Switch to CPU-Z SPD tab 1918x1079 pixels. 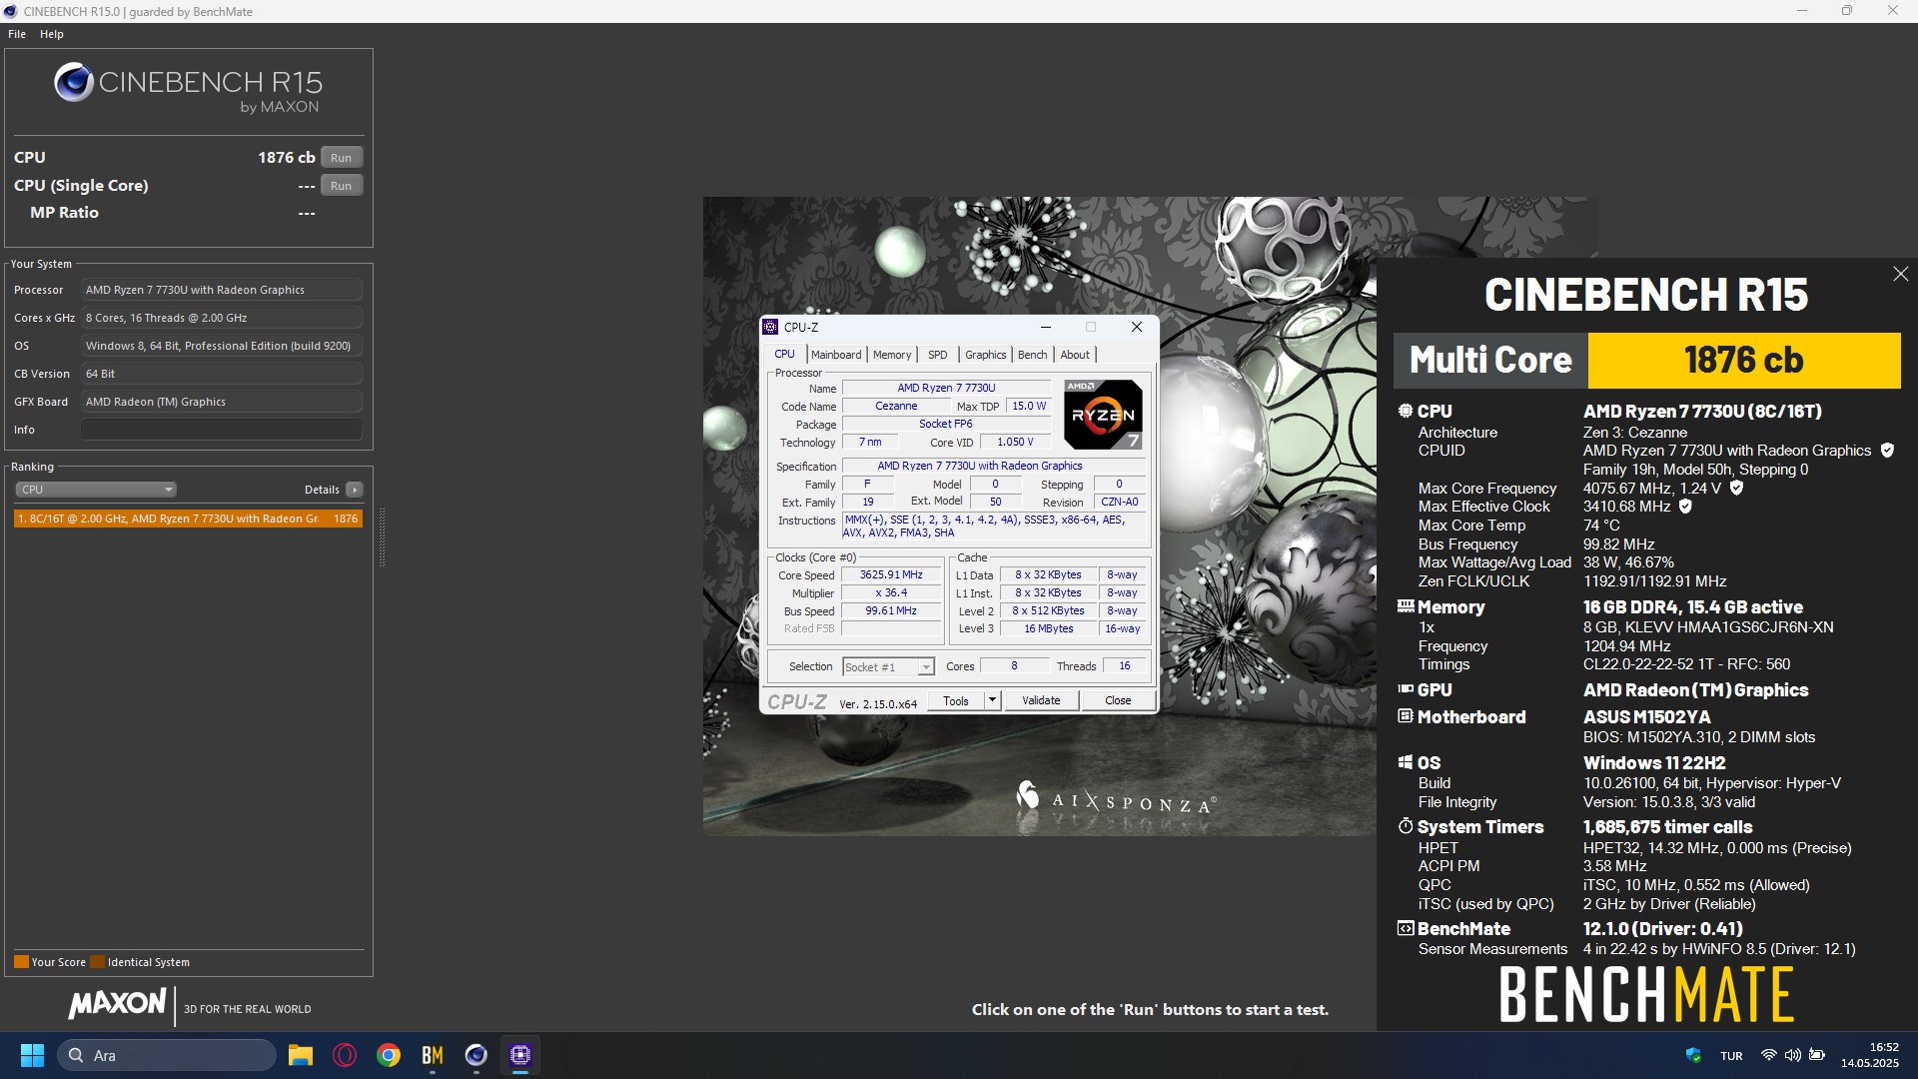937,355
